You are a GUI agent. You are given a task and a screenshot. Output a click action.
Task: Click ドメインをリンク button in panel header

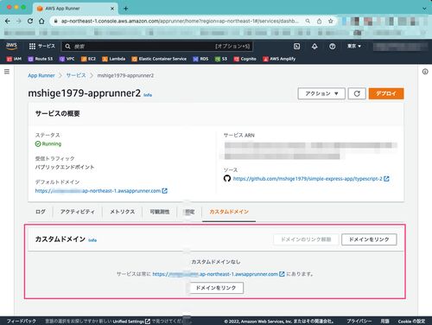369,239
